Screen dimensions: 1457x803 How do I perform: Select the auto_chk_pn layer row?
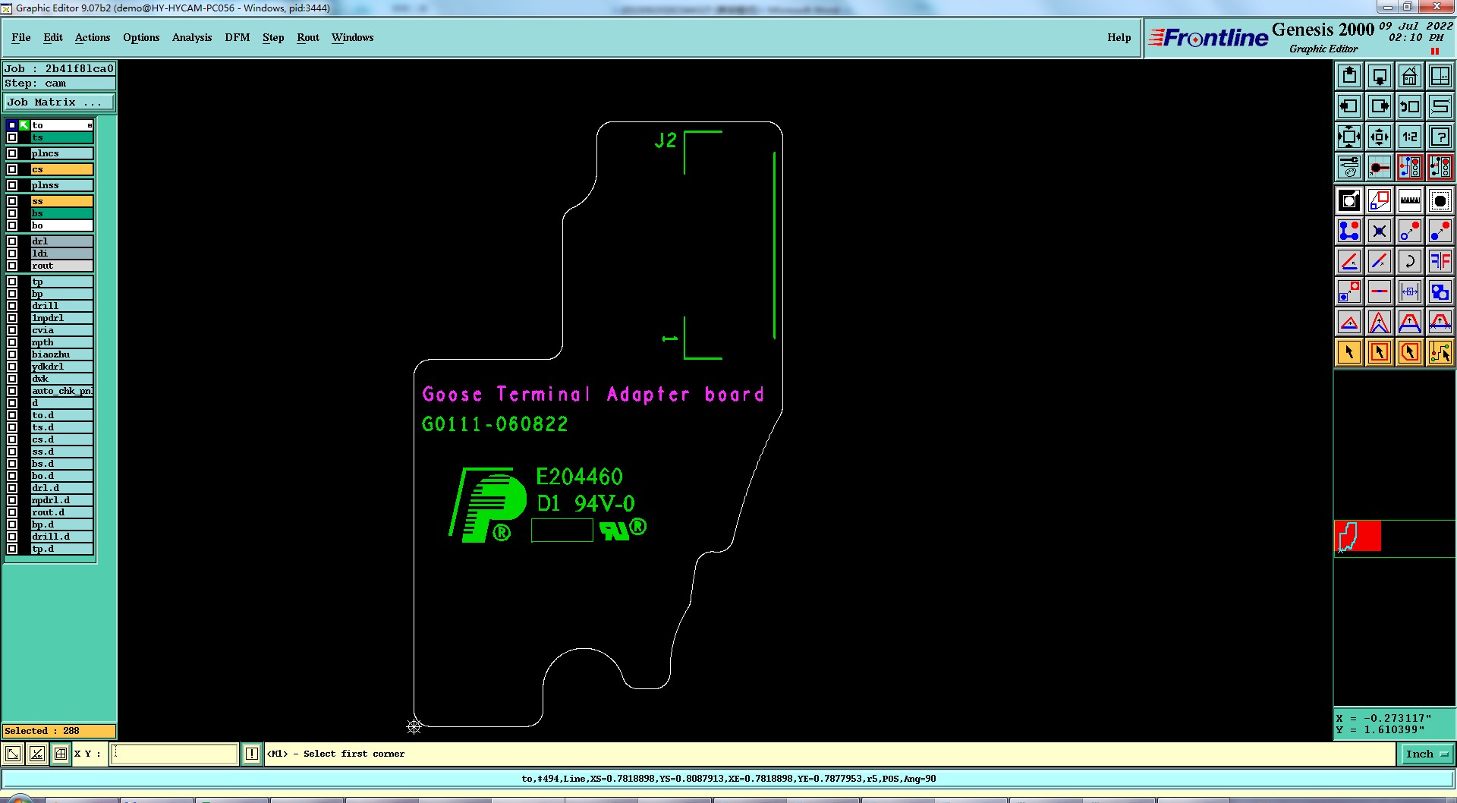point(62,391)
